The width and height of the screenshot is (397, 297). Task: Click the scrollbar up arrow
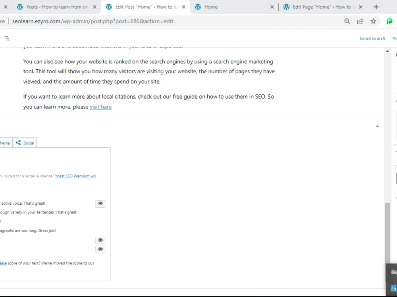click(387, 51)
